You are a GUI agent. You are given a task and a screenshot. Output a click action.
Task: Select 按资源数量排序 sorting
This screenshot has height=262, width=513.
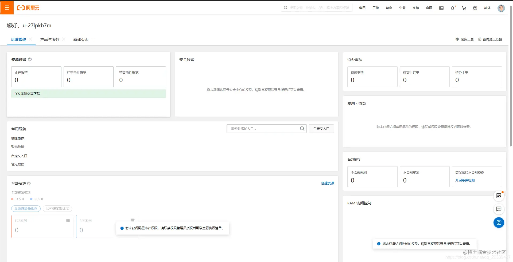click(26, 209)
